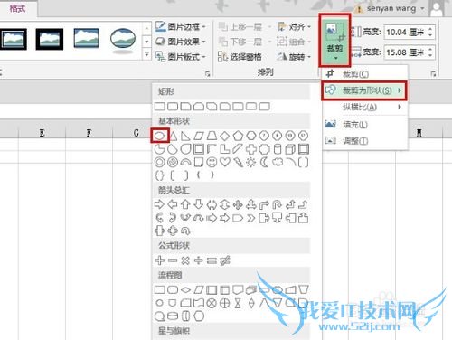Pick the lightning bolt shape
The width and height of the screenshot is (452, 340).
click(x=238, y=163)
